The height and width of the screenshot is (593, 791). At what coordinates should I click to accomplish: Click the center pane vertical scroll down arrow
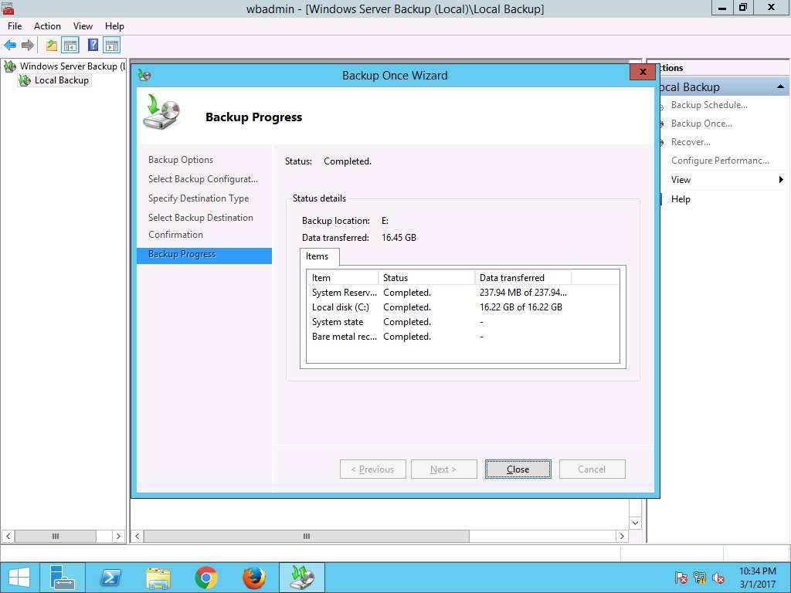click(635, 523)
